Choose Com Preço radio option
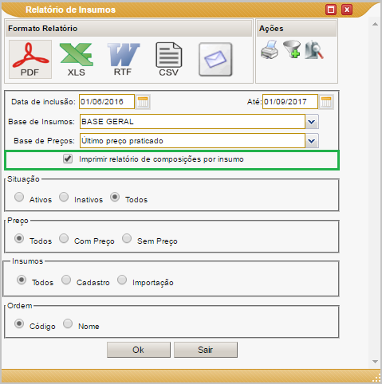The width and height of the screenshot is (382, 384). (x=64, y=238)
